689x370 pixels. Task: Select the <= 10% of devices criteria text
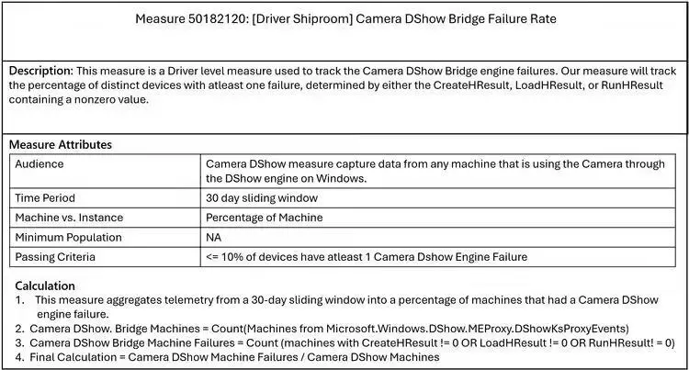366,256
